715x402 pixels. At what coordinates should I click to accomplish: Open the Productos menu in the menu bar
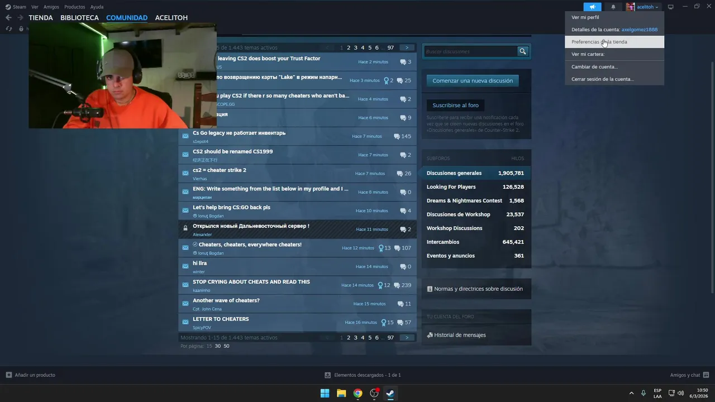click(x=75, y=7)
